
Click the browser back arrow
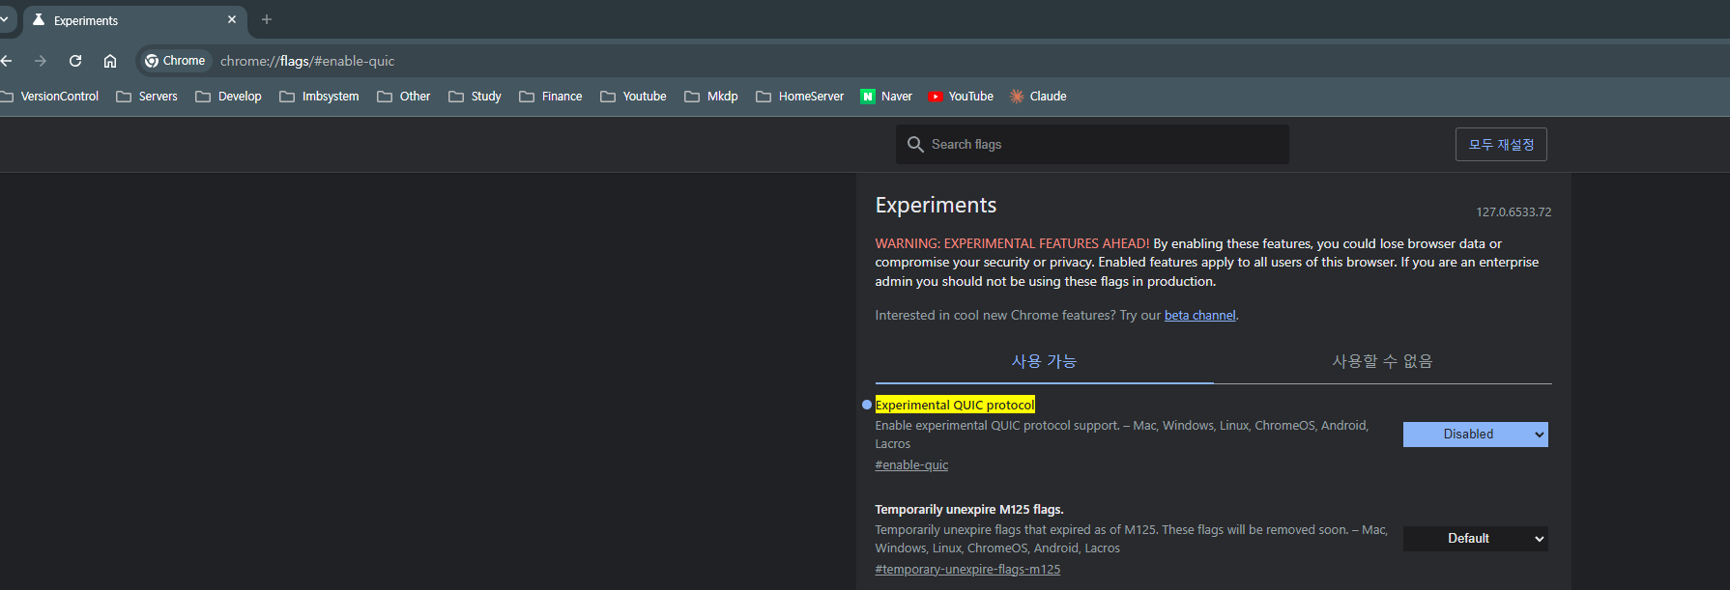point(7,61)
